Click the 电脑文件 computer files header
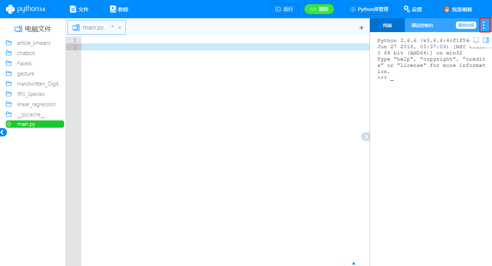The height and width of the screenshot is (266, 492). pos(33,29)
